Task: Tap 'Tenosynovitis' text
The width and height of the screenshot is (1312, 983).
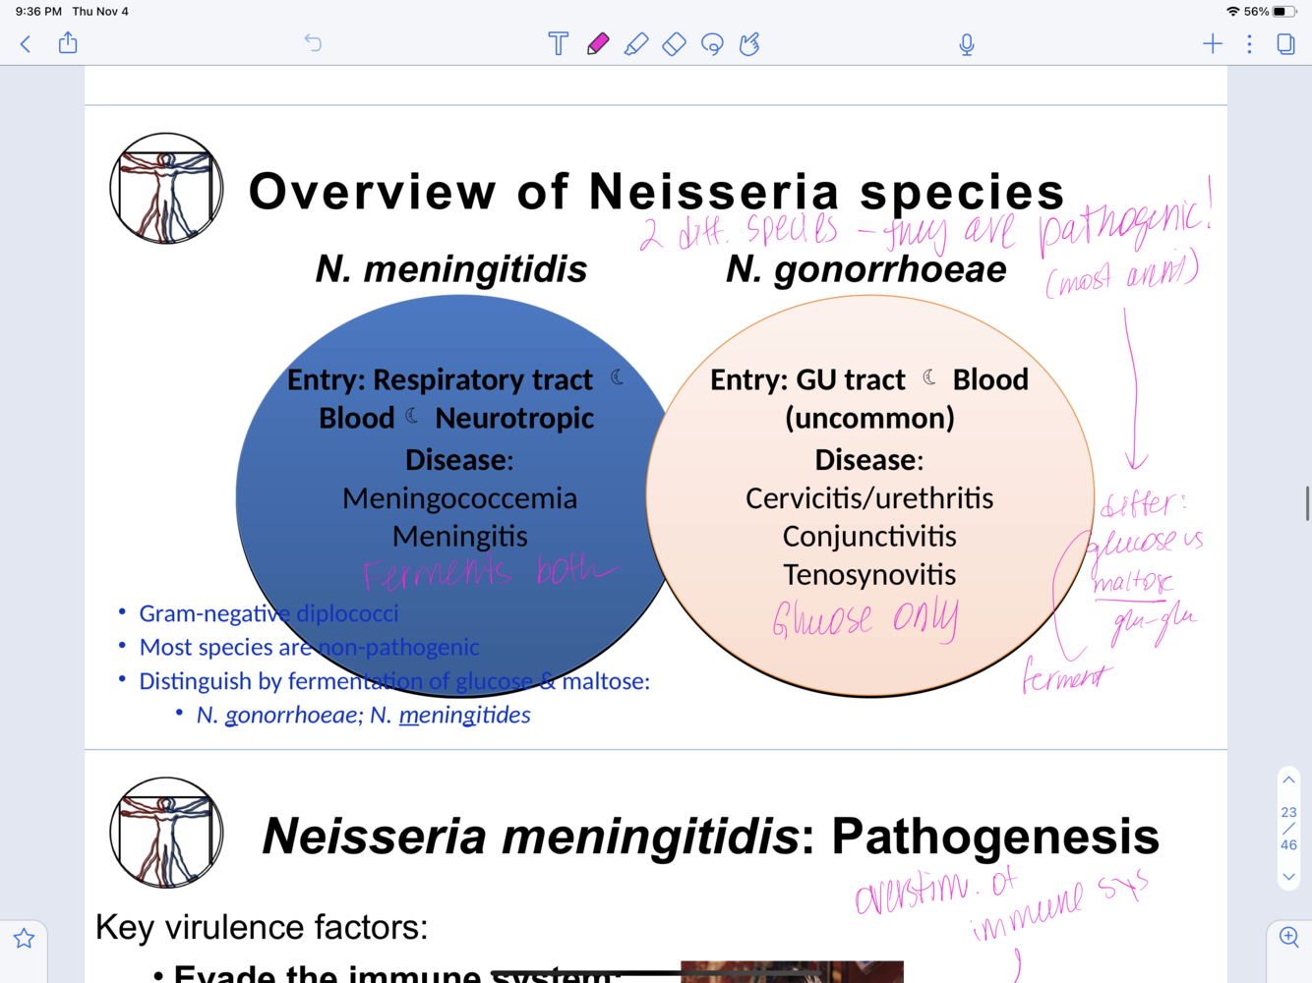Action: coord(869,575)
